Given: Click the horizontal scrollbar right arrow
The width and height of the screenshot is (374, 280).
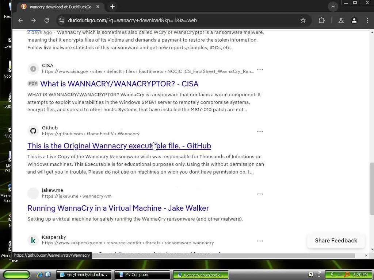Looking at the screenshot, I should 366,256.
